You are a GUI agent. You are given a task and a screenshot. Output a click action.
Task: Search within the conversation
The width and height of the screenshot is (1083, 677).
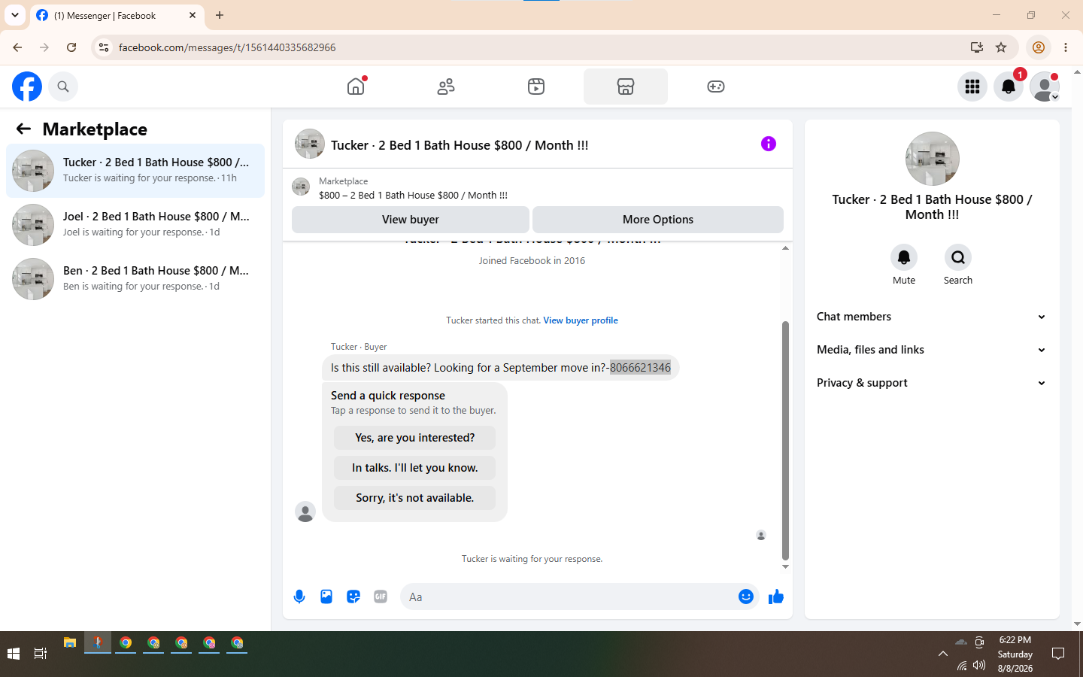(x=958, y=257)
